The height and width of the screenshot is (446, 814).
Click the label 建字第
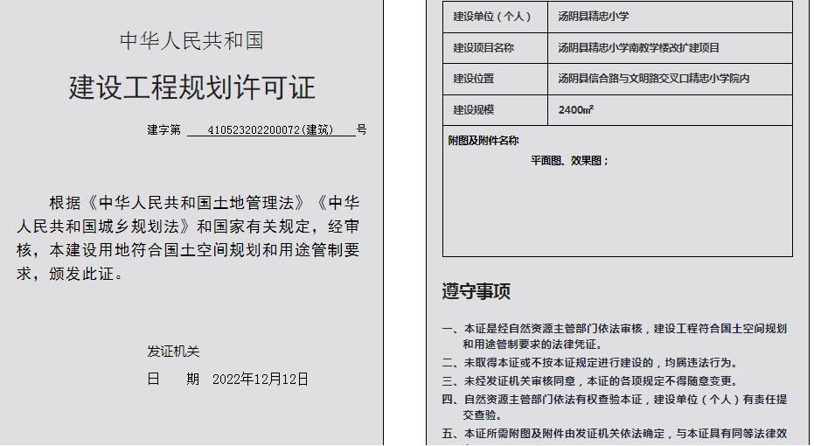click(x=164, y=129)
